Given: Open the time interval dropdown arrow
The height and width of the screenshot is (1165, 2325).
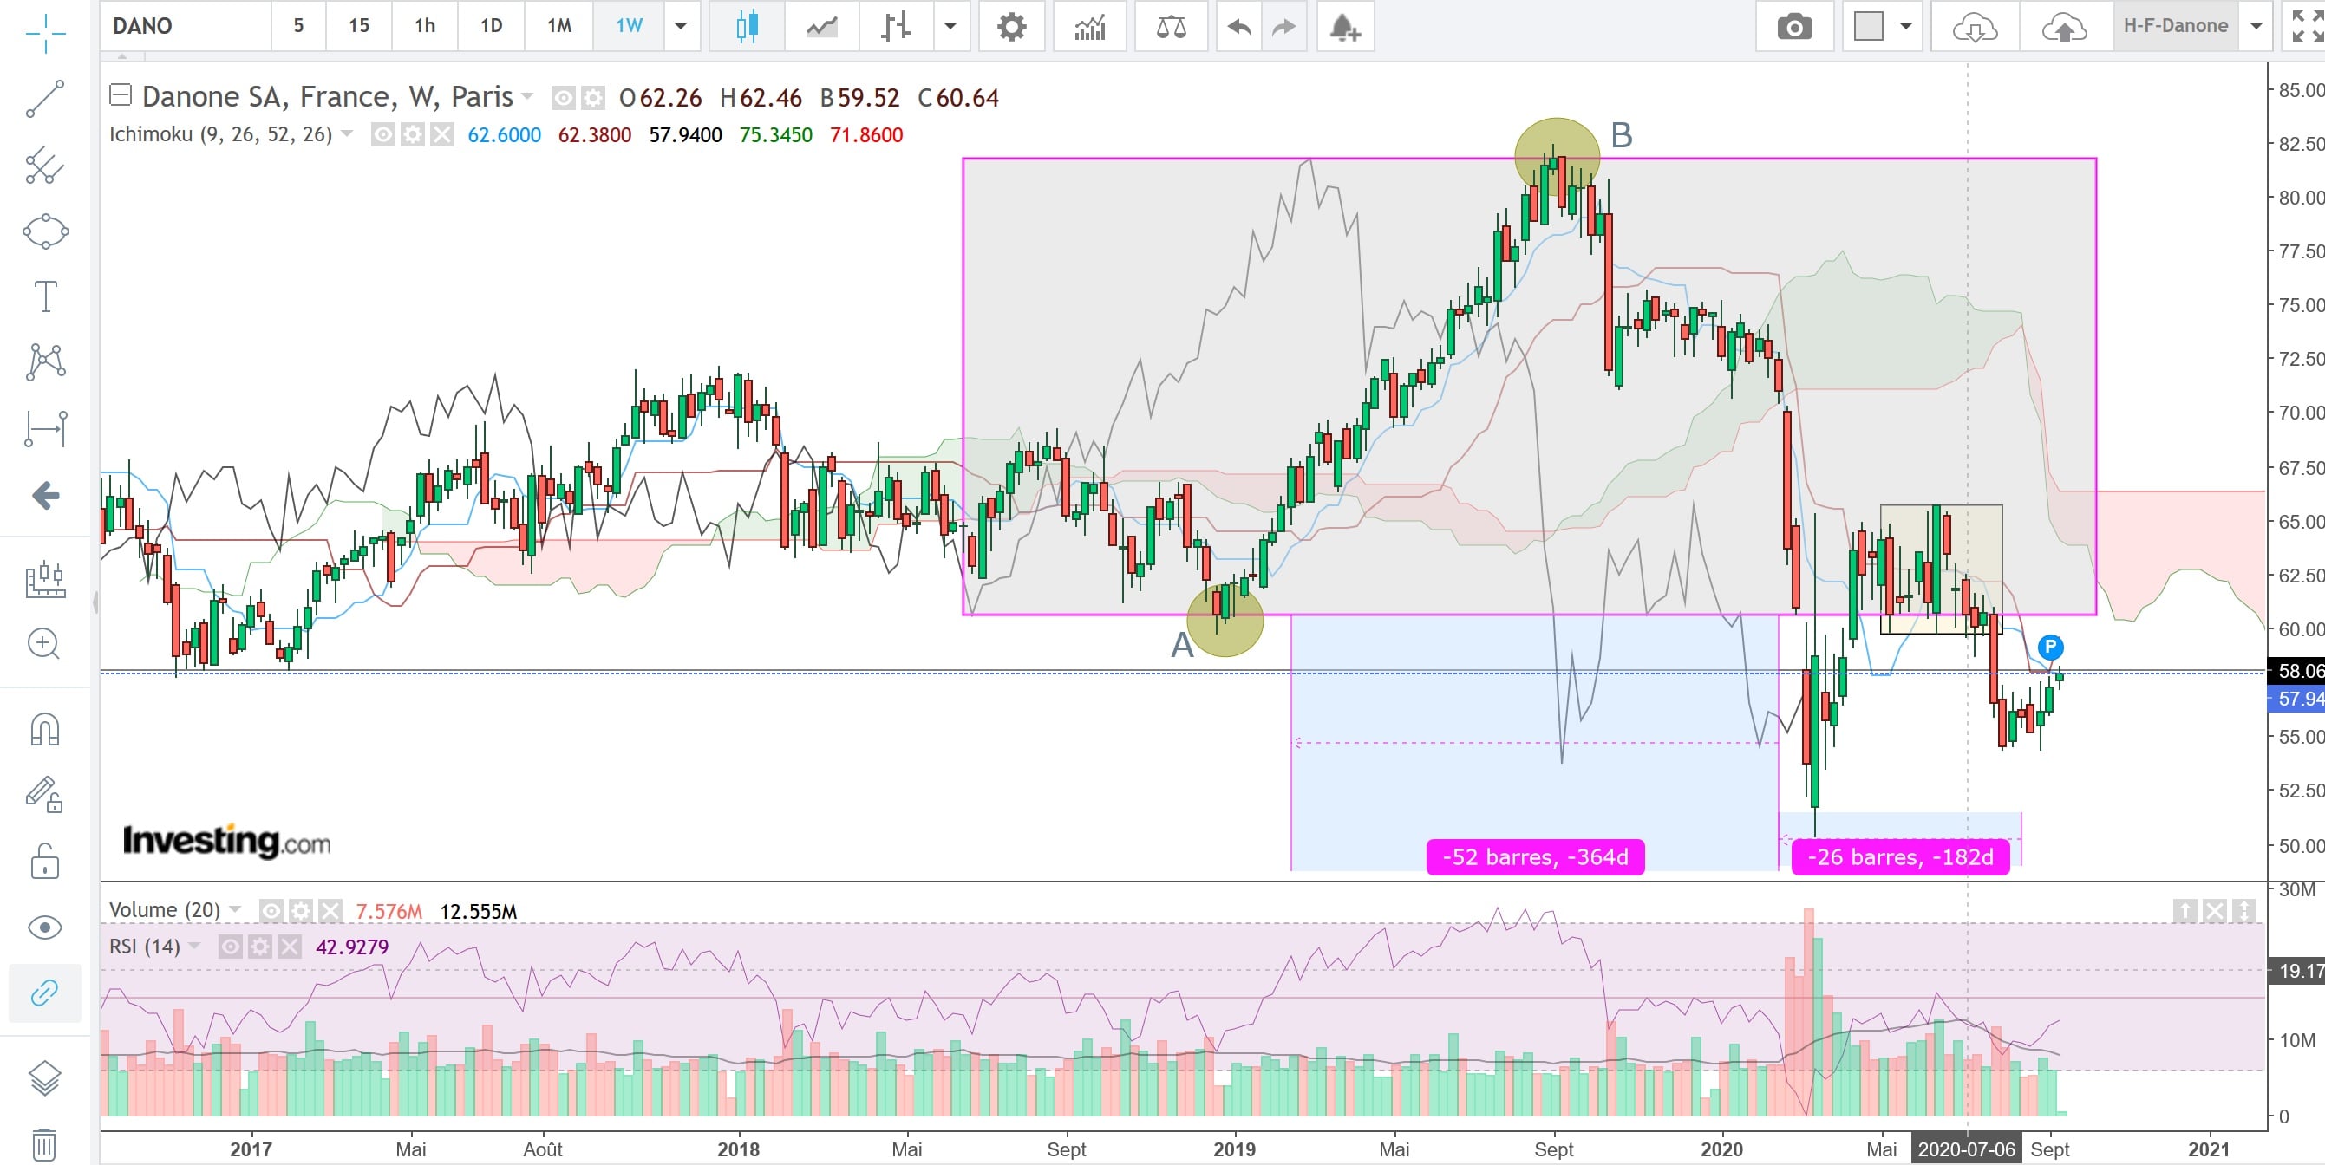Looking at the screenshot, I should click(x=682, y=26).
